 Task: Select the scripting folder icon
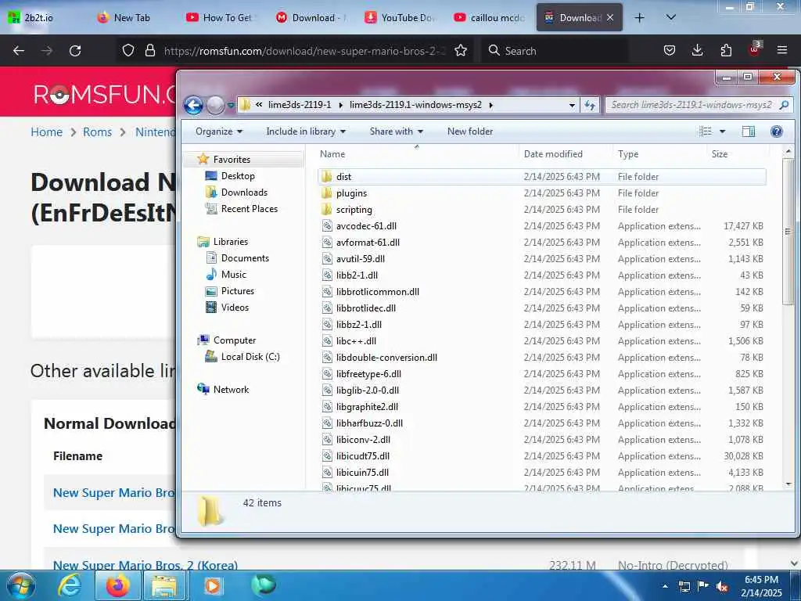[327, 210]
